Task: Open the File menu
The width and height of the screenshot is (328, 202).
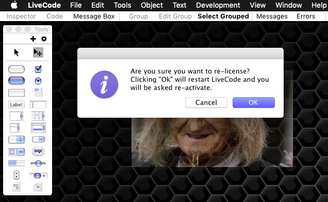Action: [76, 5]
